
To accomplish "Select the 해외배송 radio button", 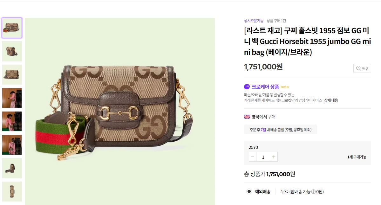I will [x=249, y=191].
